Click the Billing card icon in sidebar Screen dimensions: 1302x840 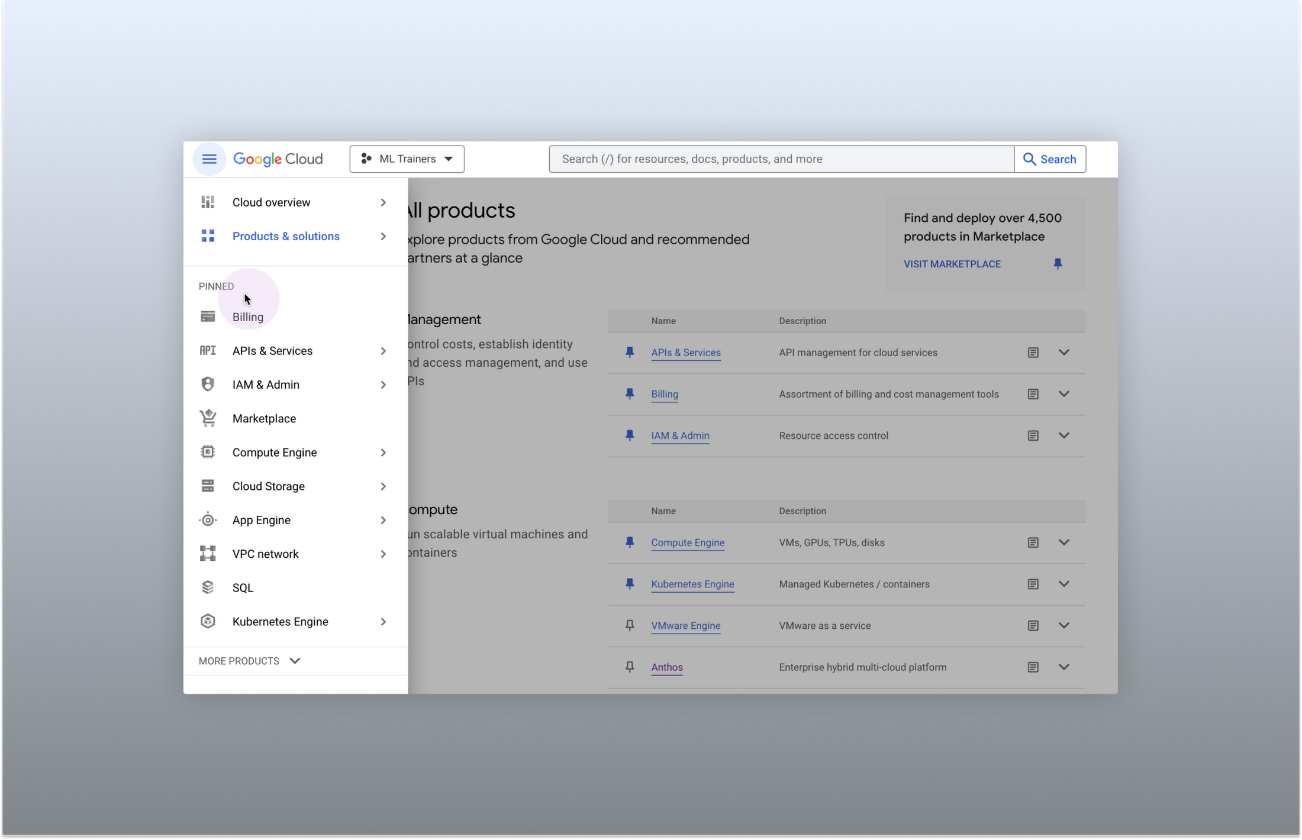click(x=208, y=316)
